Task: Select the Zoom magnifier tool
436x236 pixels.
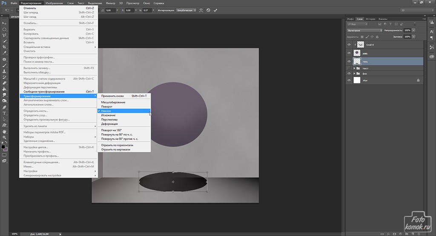Action: (4, 137)
